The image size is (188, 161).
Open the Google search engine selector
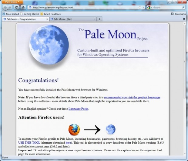(149, 8)
